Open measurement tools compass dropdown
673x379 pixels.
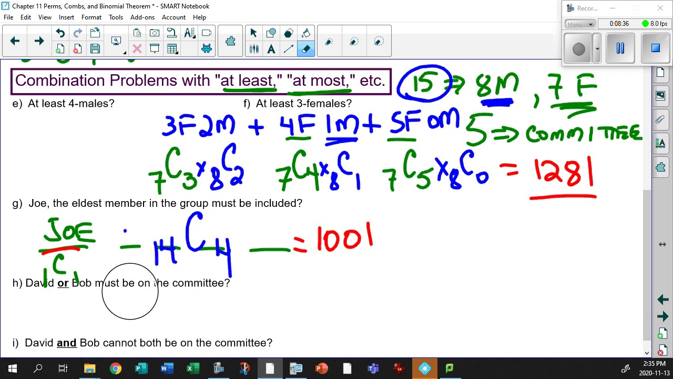coord(189,34)
